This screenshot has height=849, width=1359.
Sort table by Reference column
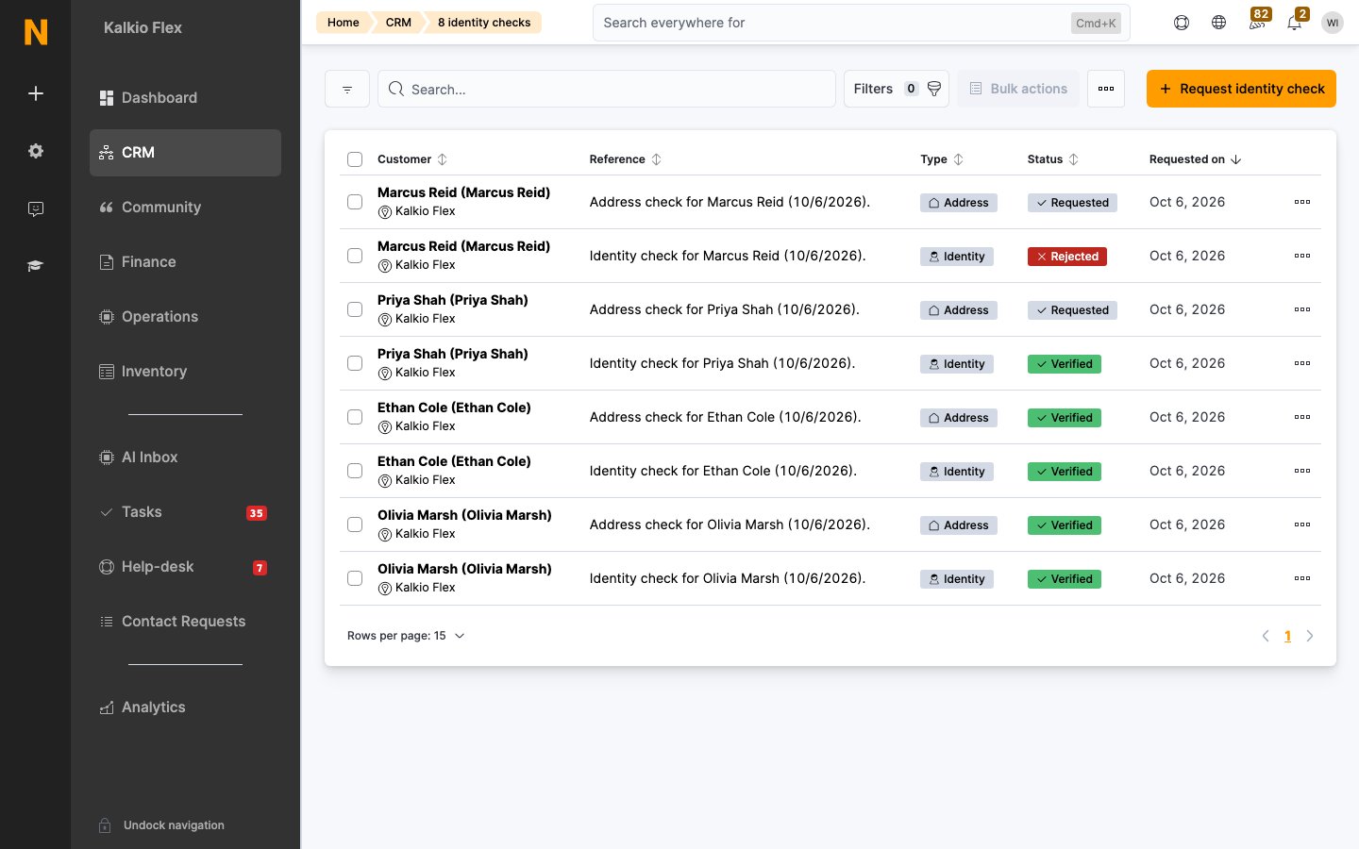tap(626, 159)
